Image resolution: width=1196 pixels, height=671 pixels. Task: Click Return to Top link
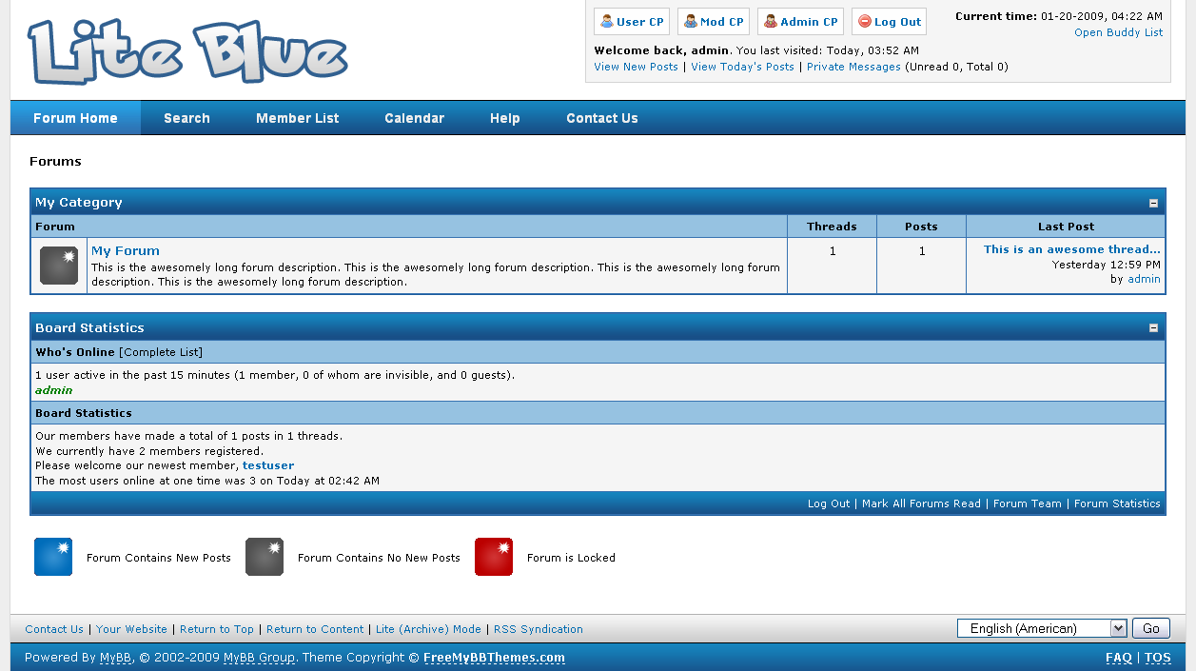217,629
